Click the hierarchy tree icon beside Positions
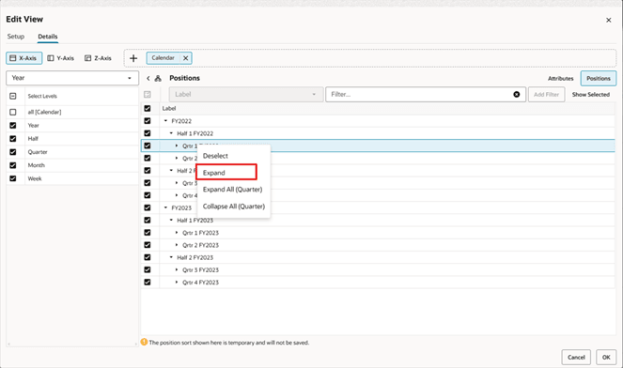The height and width of the screenshot is (368, 623). tap(158, 78)
